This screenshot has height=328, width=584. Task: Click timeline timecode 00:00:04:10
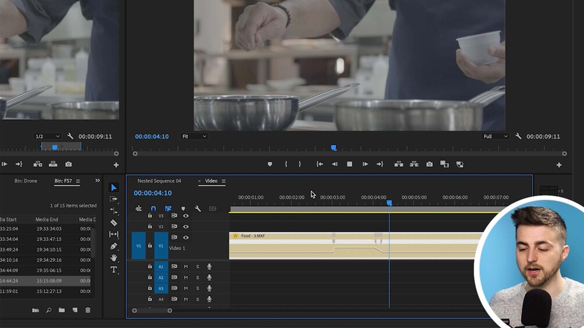[153, 193]
